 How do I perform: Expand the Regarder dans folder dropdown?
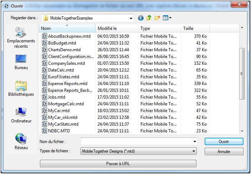tap(131, 18)
